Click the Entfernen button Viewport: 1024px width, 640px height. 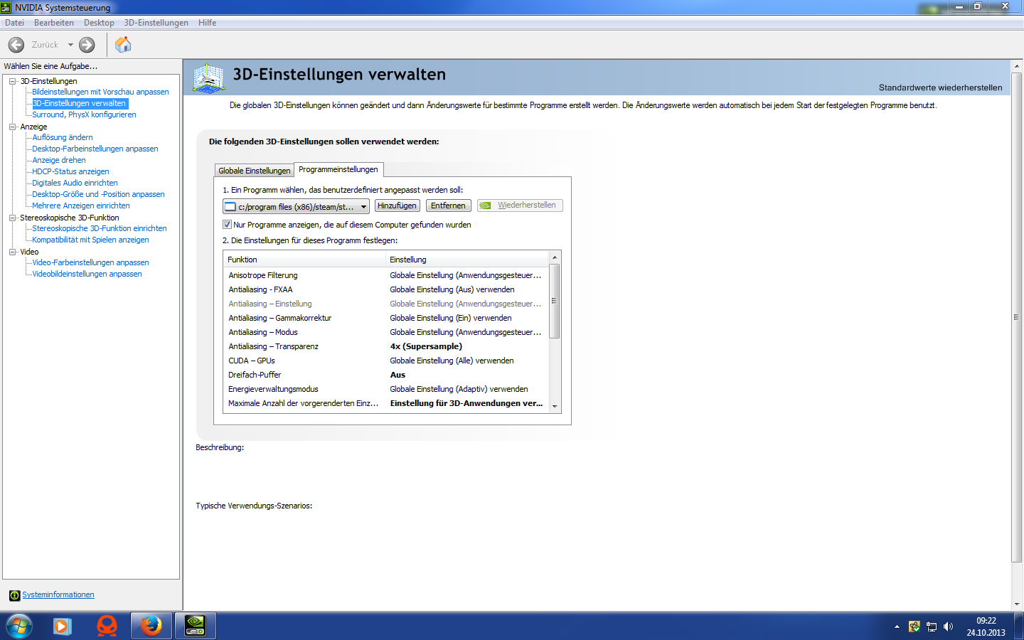pyautogui.click(x=448, y=206)
